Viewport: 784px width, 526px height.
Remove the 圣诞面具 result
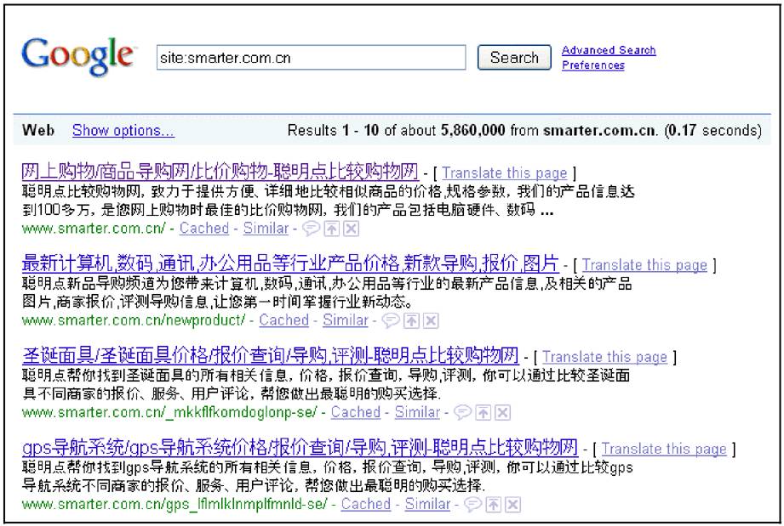502,412
